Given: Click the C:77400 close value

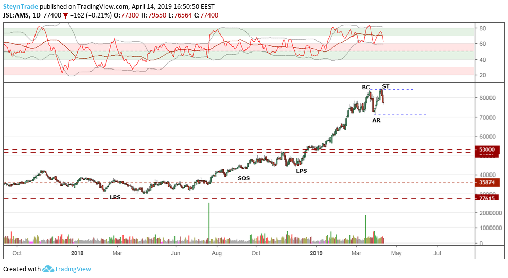Looking at the screenshot, I should 206,15.
